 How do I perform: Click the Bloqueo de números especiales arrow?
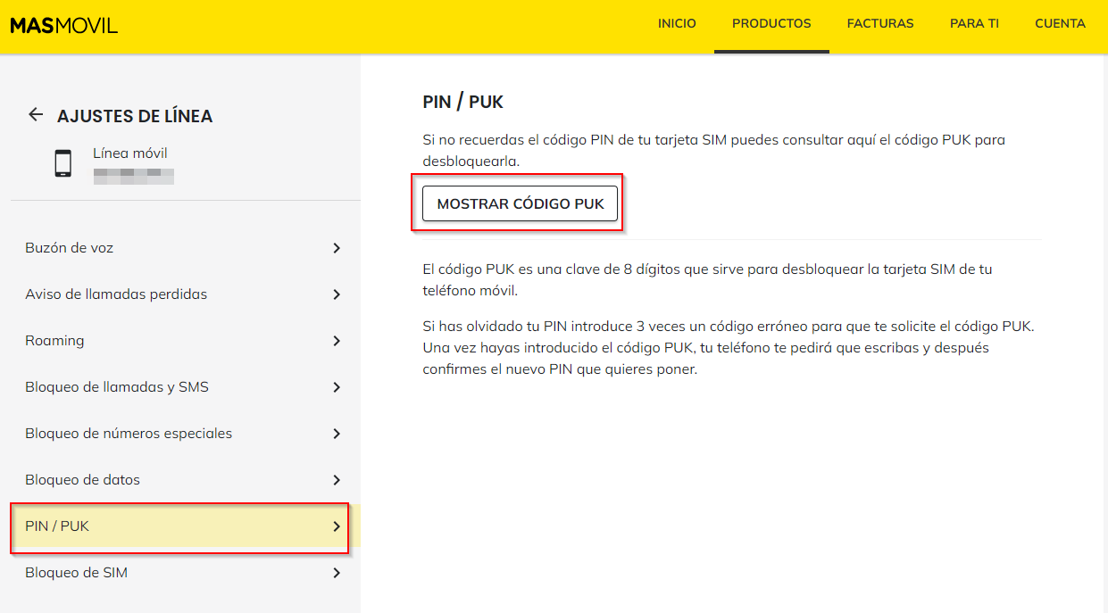(337, 434)
